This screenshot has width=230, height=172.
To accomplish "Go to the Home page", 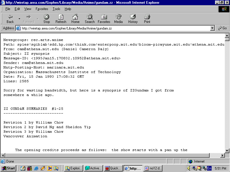I will [75, 19].
